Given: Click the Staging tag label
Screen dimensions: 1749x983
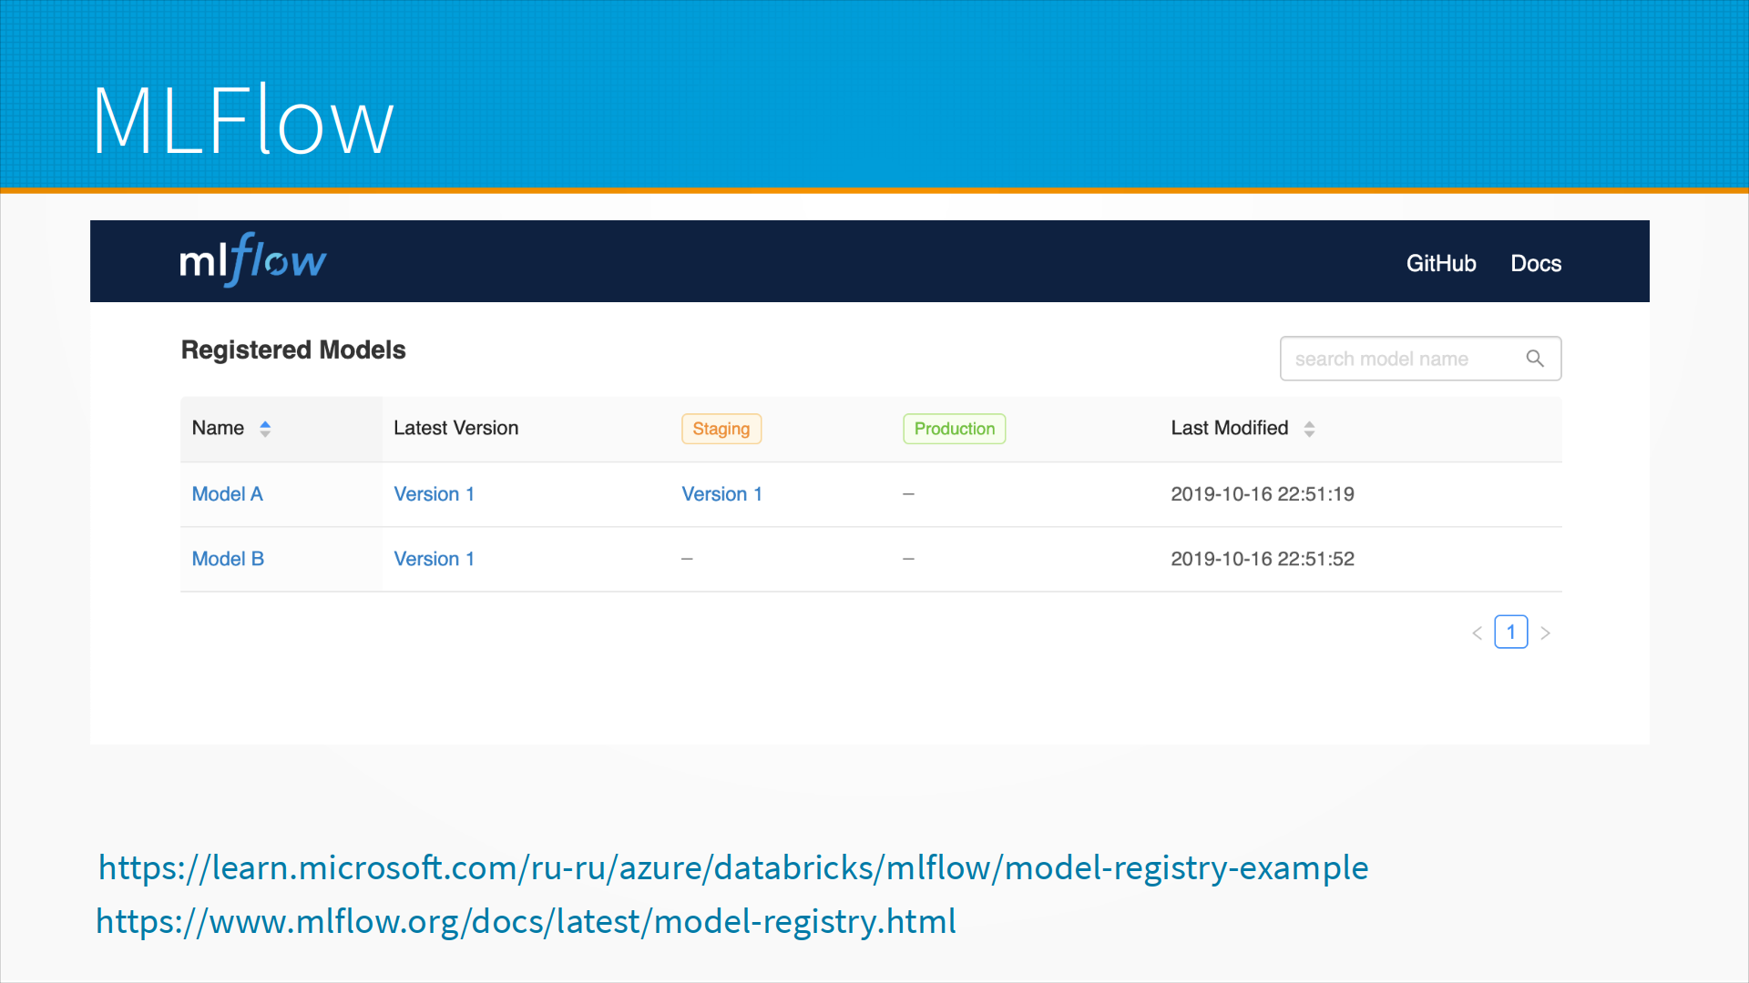Looking at the screenshot, I should (x=721, y=429).
